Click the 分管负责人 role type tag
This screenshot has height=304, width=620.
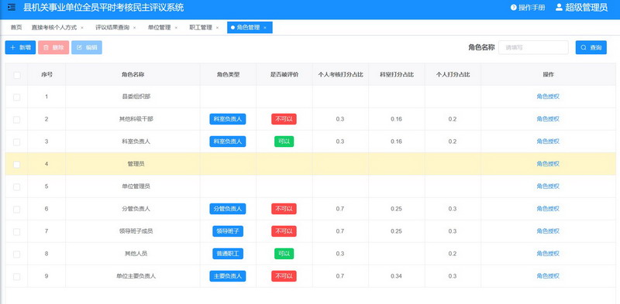click(x=228, y=209)
